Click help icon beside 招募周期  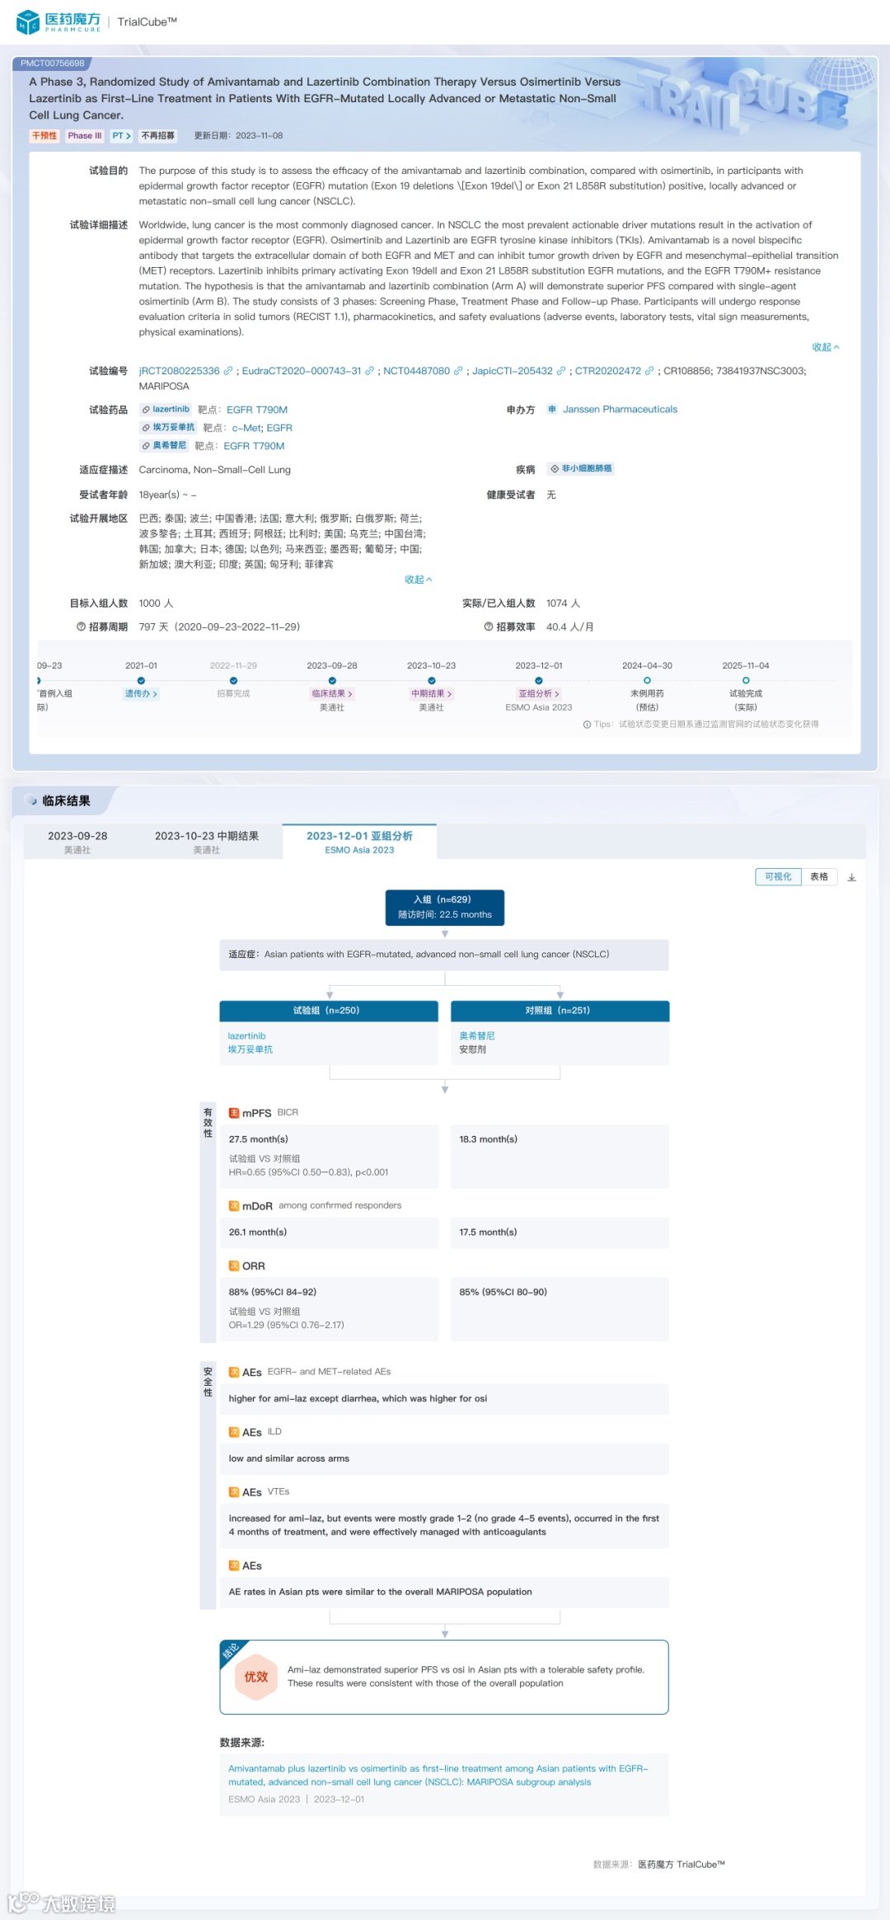click(81, 627)
